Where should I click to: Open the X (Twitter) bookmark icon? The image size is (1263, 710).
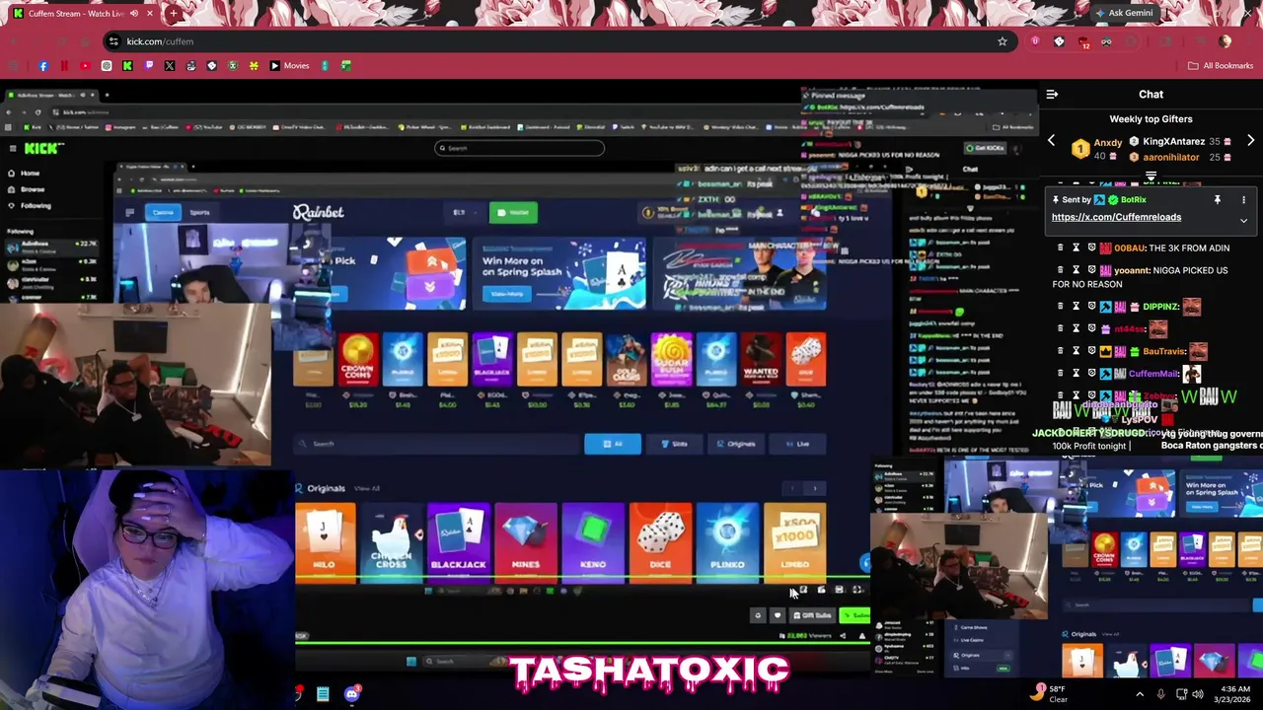tap(170, 66)
